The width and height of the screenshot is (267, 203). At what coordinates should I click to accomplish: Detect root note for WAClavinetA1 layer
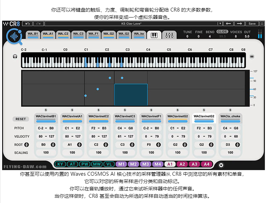click(79, 145)
